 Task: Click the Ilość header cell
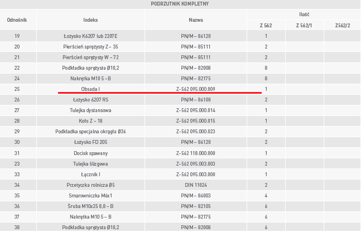304,14
